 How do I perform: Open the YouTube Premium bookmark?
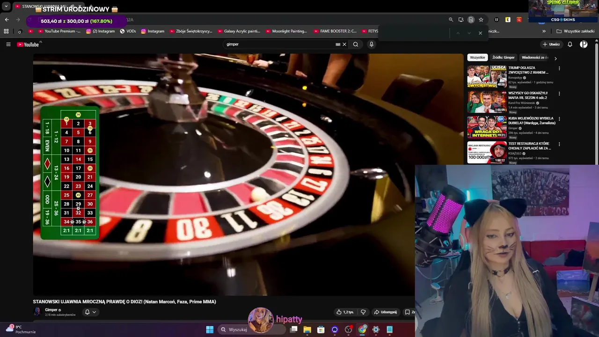click(58, 31)
